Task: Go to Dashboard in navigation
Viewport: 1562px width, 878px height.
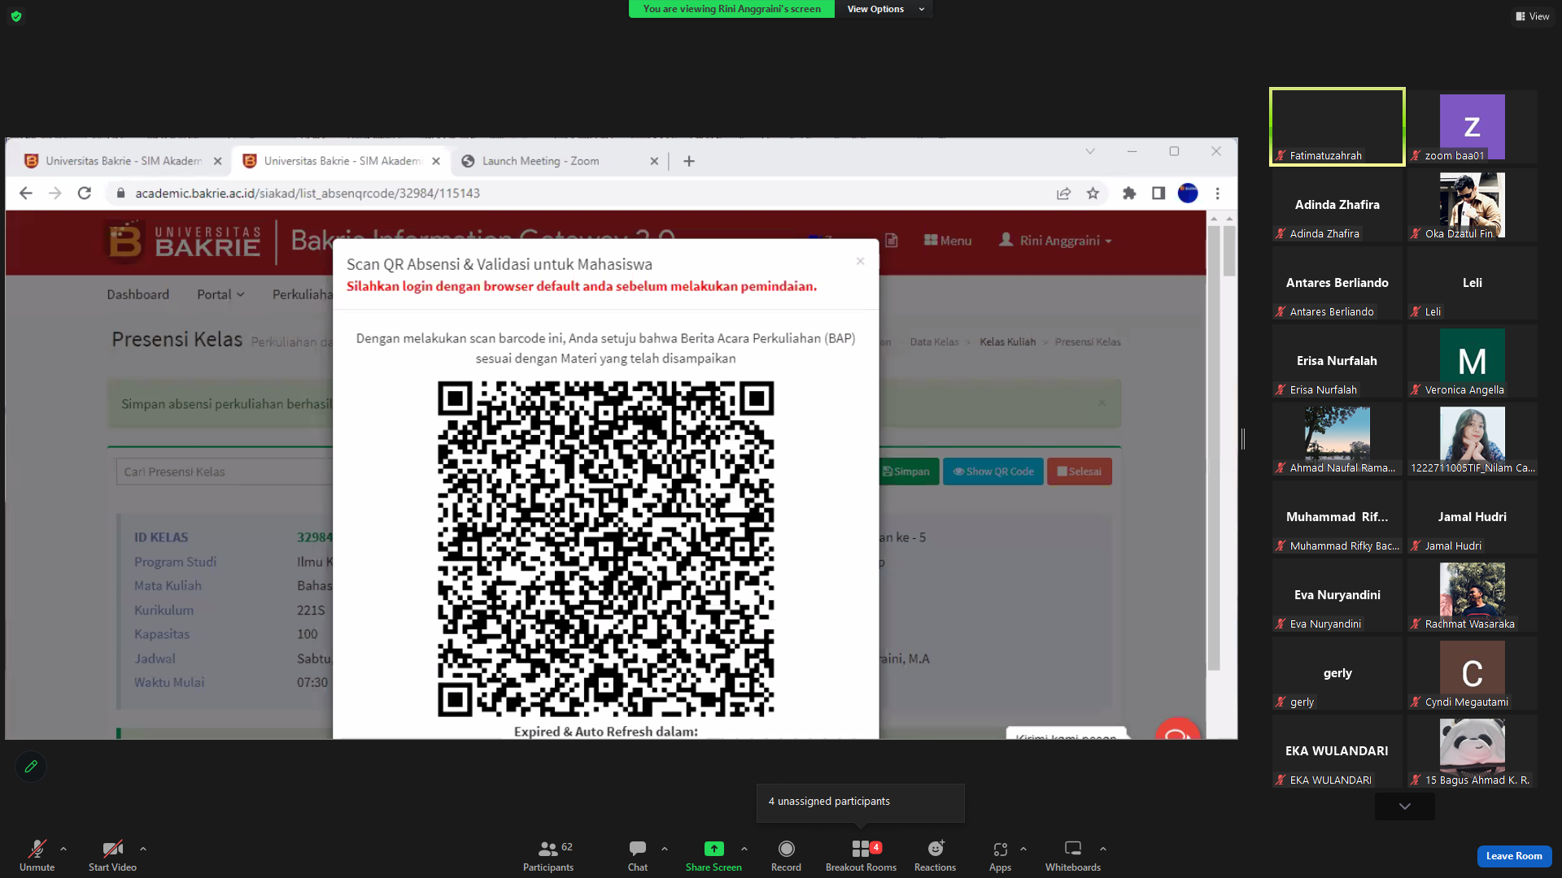Action: point(138,294)
